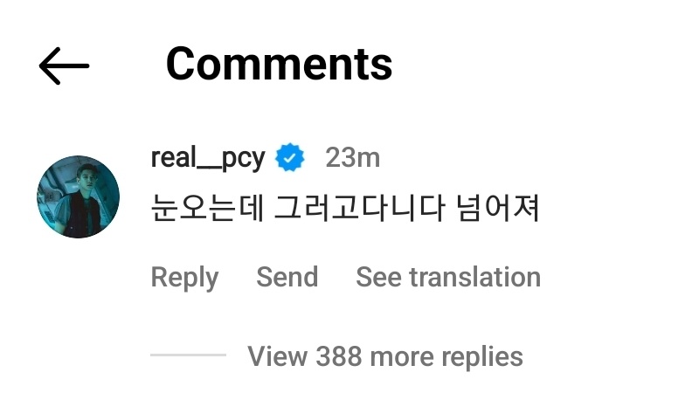The width and height of the screenshot is (699, 393).
Task: Click the line beside View more replies
Action: click(x=188, y=355)
